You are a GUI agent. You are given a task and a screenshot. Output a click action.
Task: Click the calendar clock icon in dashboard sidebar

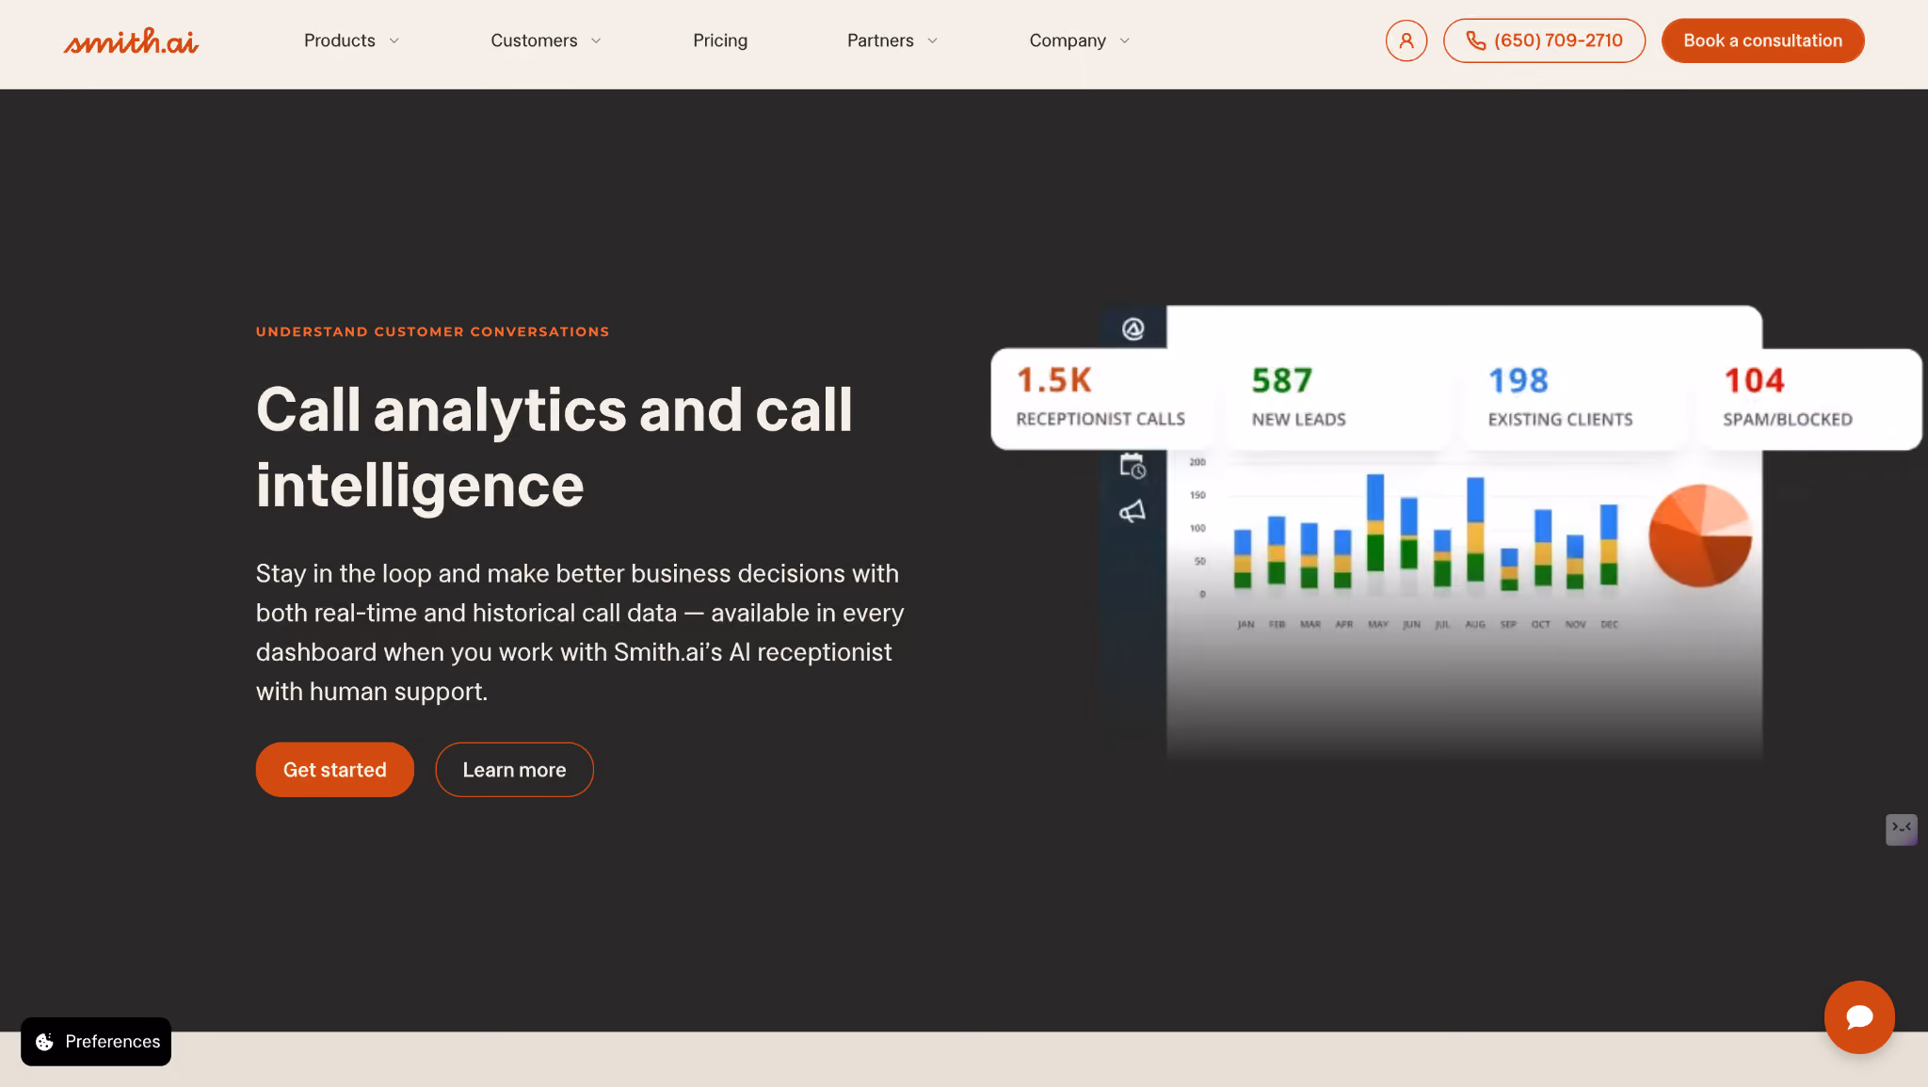tap(1133, 465)
